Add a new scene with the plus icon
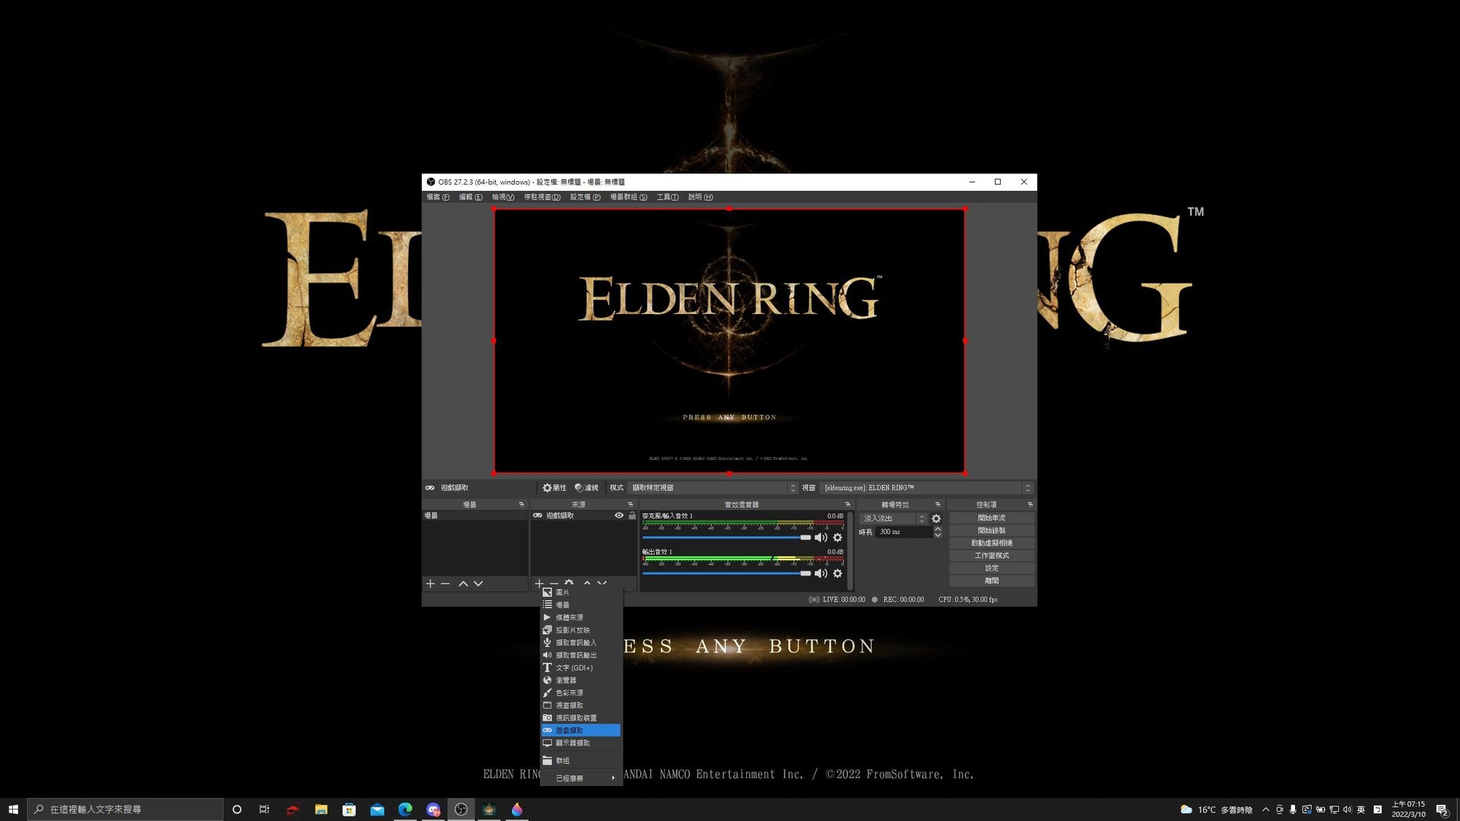This screenshot has height=821, width=1460. 430,584
